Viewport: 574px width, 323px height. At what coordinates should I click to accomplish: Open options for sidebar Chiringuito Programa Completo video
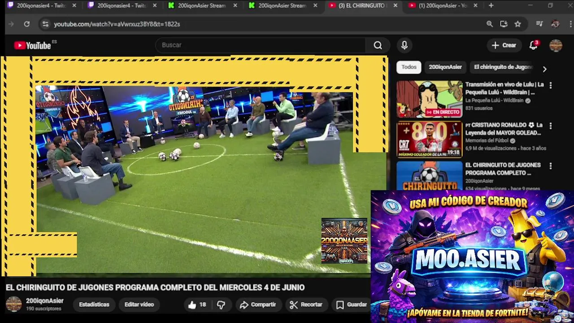tap(551, 166)
